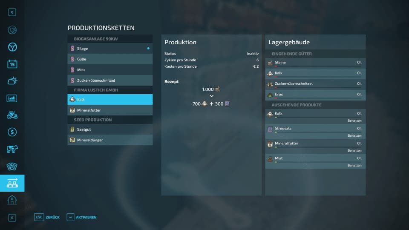This screenshot has height=230, width=409.
Task: Open the finances dollar icon
Action: pyautogui.click(x=12, y=132)
